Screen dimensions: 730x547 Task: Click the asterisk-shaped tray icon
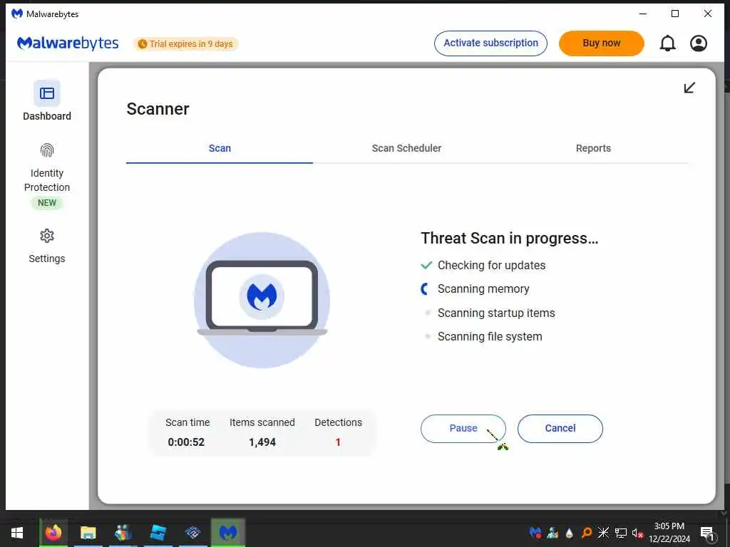603,533
